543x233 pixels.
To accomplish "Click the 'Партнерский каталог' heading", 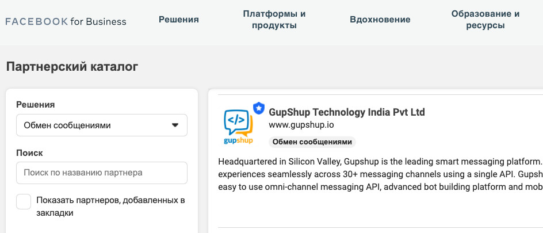I will coord(72,67).
